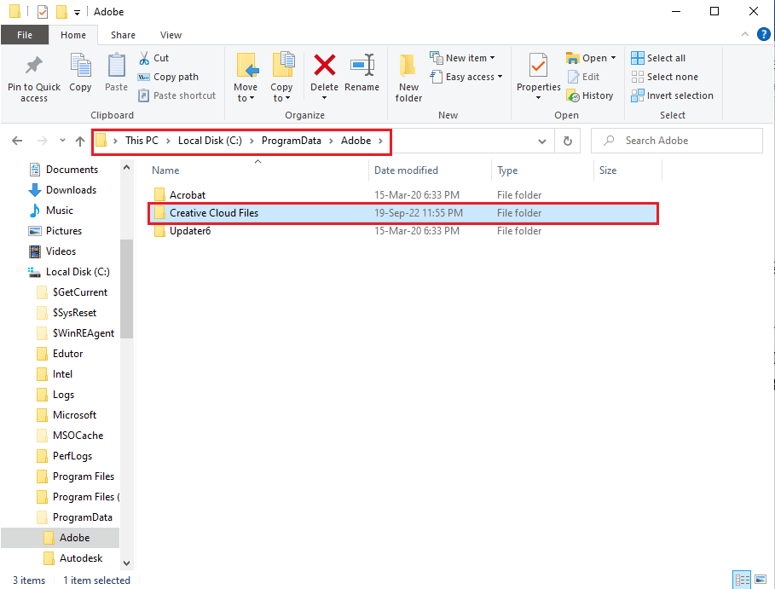The image size is (775, 589).
Task: Open Pictures in navigation pane
Action: (55, 231)
